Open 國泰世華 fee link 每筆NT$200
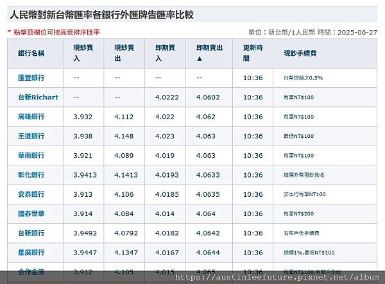 pyautogui.click(x=298, y=213)
